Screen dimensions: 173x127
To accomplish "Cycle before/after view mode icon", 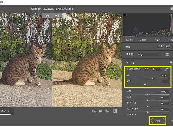I will tap(94, 111).
